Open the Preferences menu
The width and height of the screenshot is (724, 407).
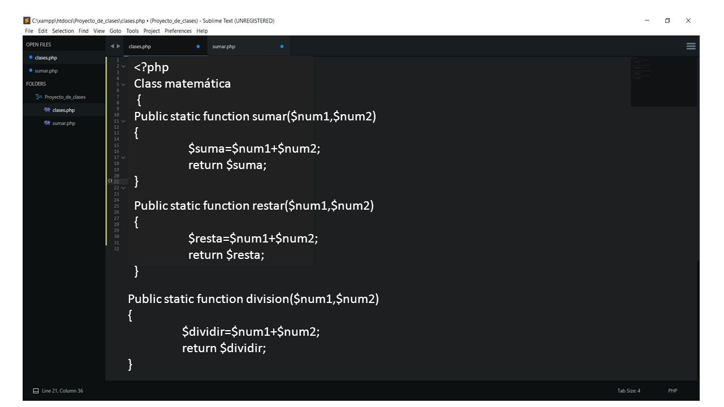pos(178,31)
